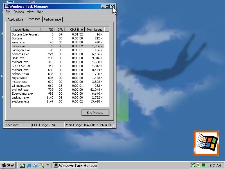Click the End Process button
The image size is (225, 169).
[95, 113]
